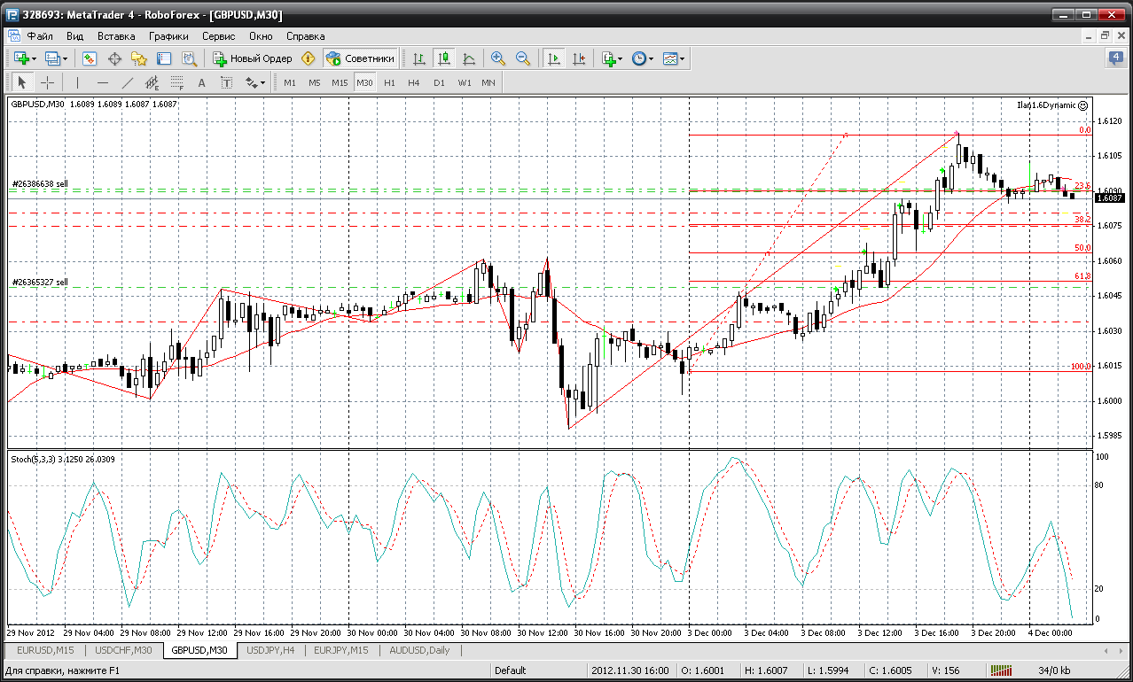Expand the Periodicity clock dropdown
The image size is (1133, 682).
coord(643,58)
